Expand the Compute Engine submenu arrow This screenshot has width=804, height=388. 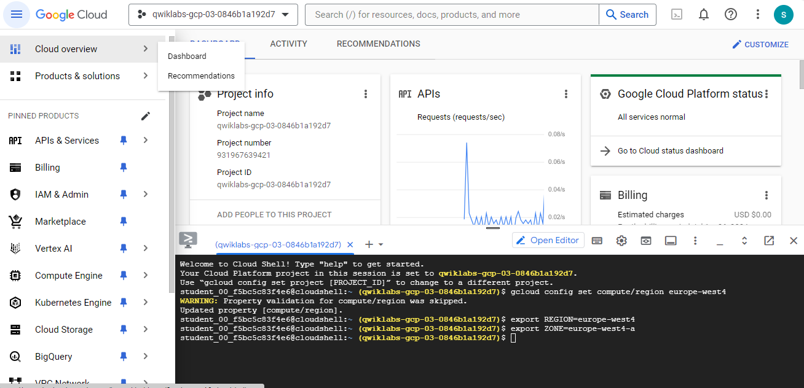[x=146, y=276]
